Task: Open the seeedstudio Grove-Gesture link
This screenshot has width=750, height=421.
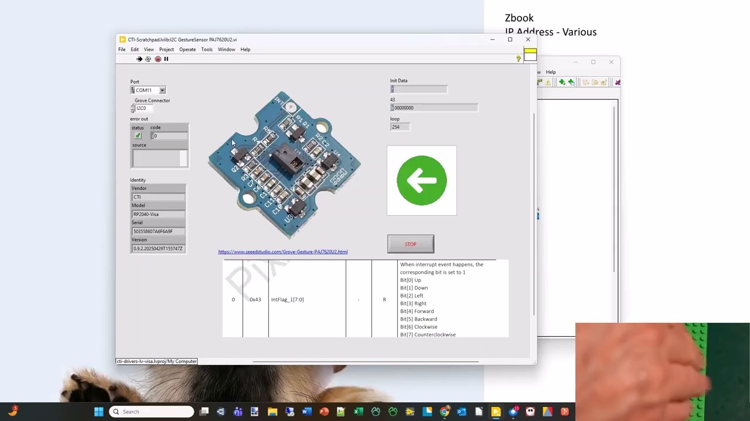Action: pyautogui.click(x=283, y=252)
